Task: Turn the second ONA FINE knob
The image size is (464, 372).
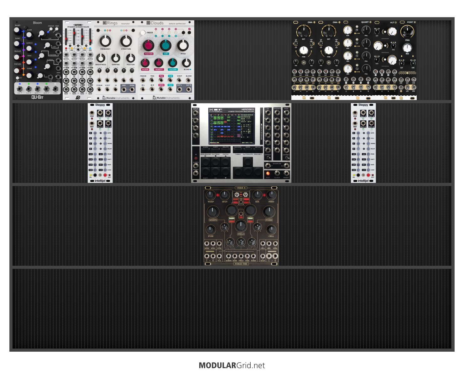Action: tap(329, 50)
